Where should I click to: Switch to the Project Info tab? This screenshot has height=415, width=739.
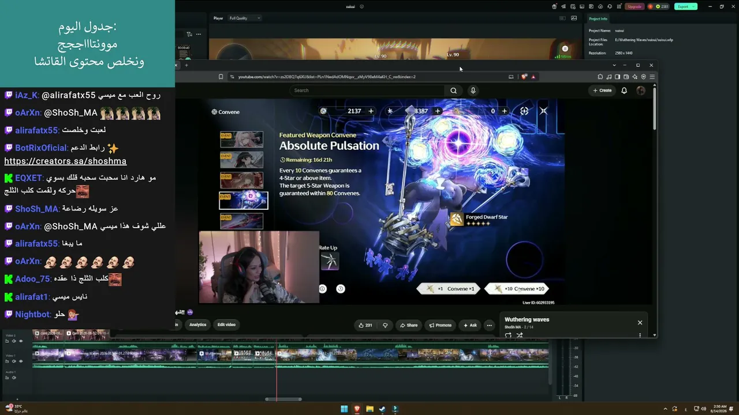pyautogui.click(x=598, y=19)
